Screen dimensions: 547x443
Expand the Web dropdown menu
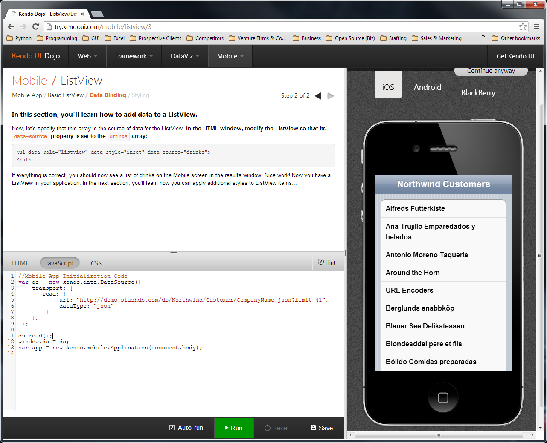pyautogui.click(x=87, y=56)
